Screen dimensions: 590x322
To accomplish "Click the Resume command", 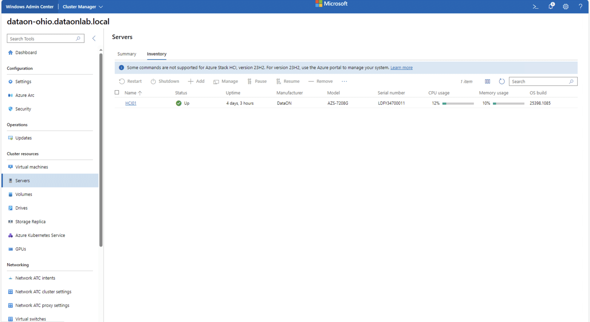I will click(x=288, y=81).
